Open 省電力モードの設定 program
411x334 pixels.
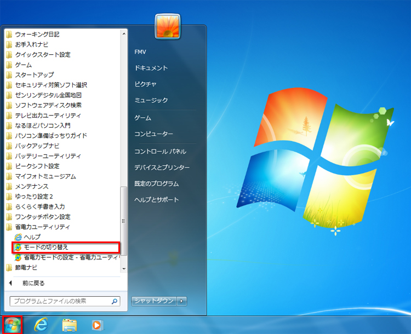point(66,257)
